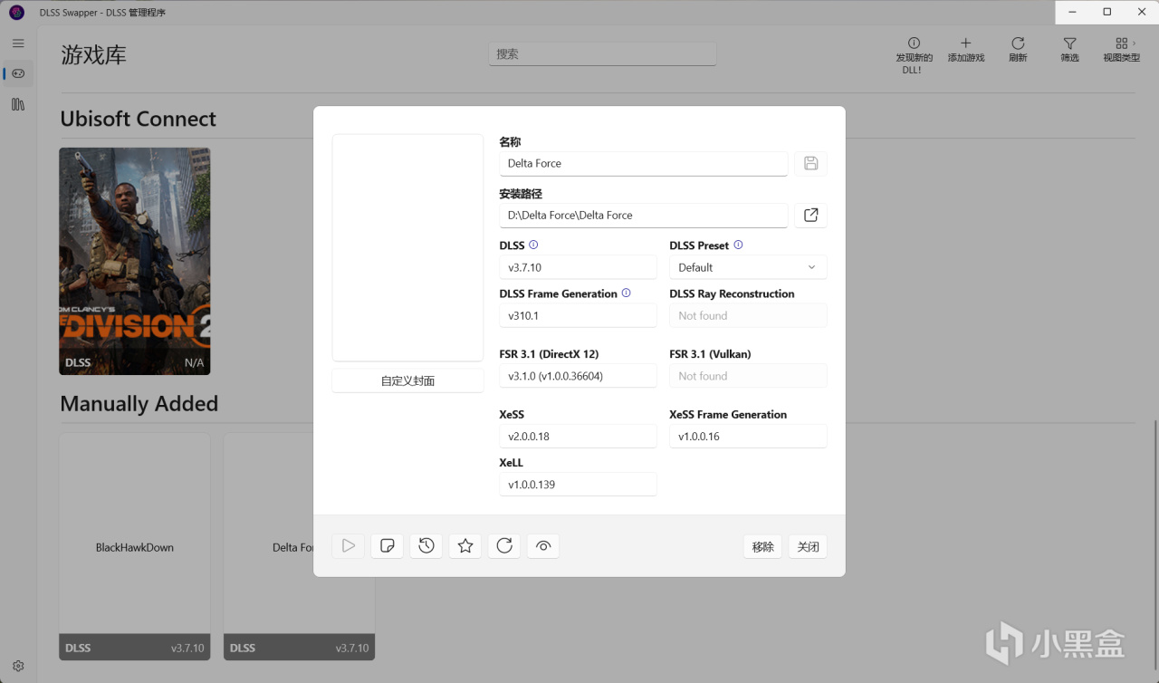Open the hamburger navigation menu
Viewport: 1159px width, 683px height.
(x=18, y=43)
